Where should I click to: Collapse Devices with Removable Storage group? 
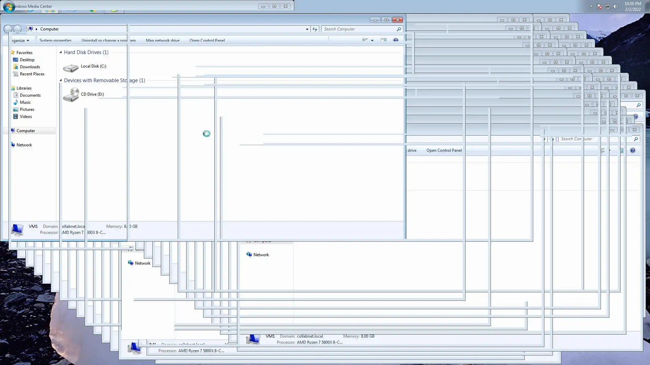pyautogui.click(x=61, y=80)
